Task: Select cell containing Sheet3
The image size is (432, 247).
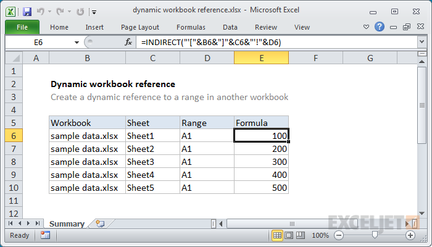Action: click(152, 162)
